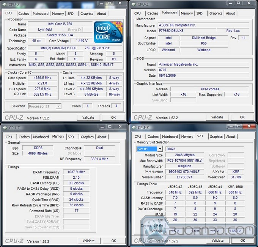Screen dimensions: 258x247
Task: Click the CPU-Z title bar icon in the CPU window
Action: (x=5, y=5)
